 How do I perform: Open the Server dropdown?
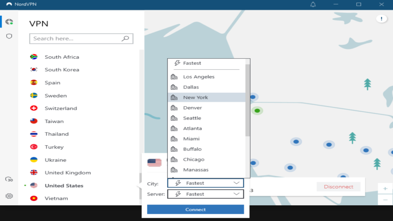[205, 194]
